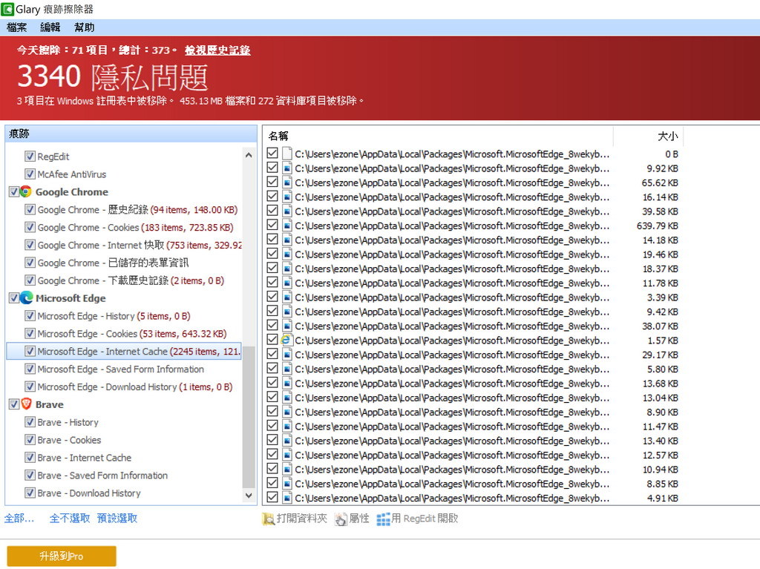Select Google Chrome - 已儲存的表單資訊 row
This screenshot has width=760, height=569.
[x=113, y=262]
